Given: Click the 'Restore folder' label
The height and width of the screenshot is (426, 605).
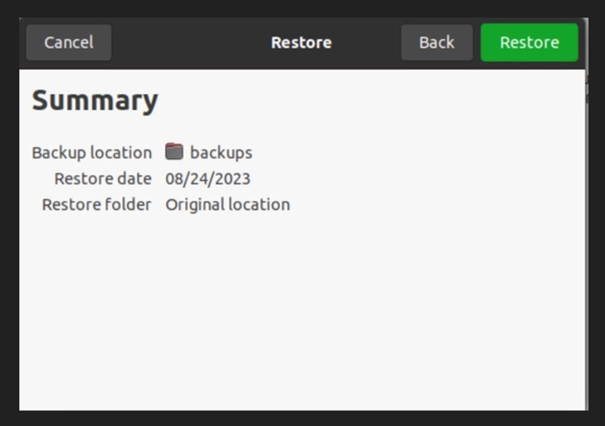Looking at the screenshot, I should tap(98, 204).
